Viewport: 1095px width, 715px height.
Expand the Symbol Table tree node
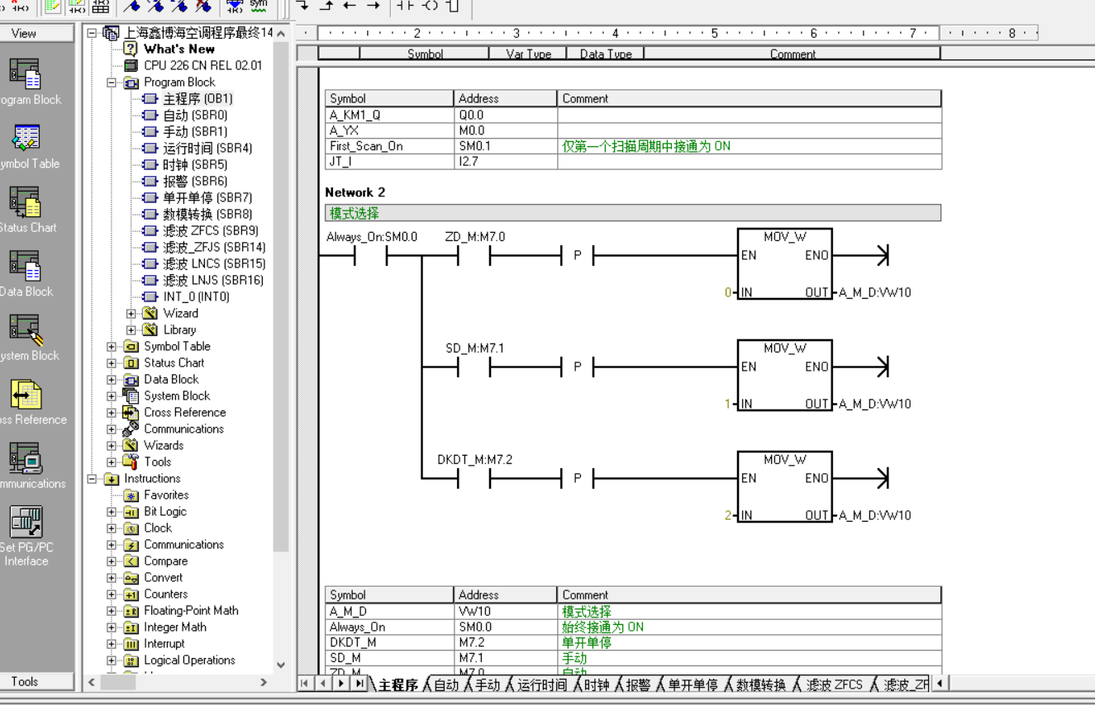click(112, 347)
